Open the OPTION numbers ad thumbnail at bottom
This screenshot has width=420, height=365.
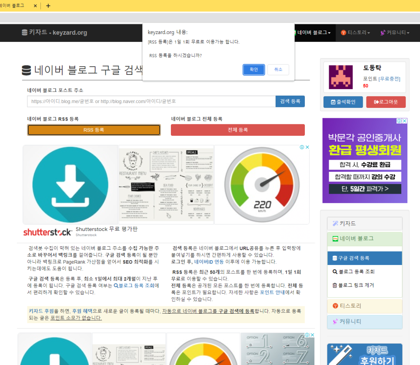click(277, 348)
